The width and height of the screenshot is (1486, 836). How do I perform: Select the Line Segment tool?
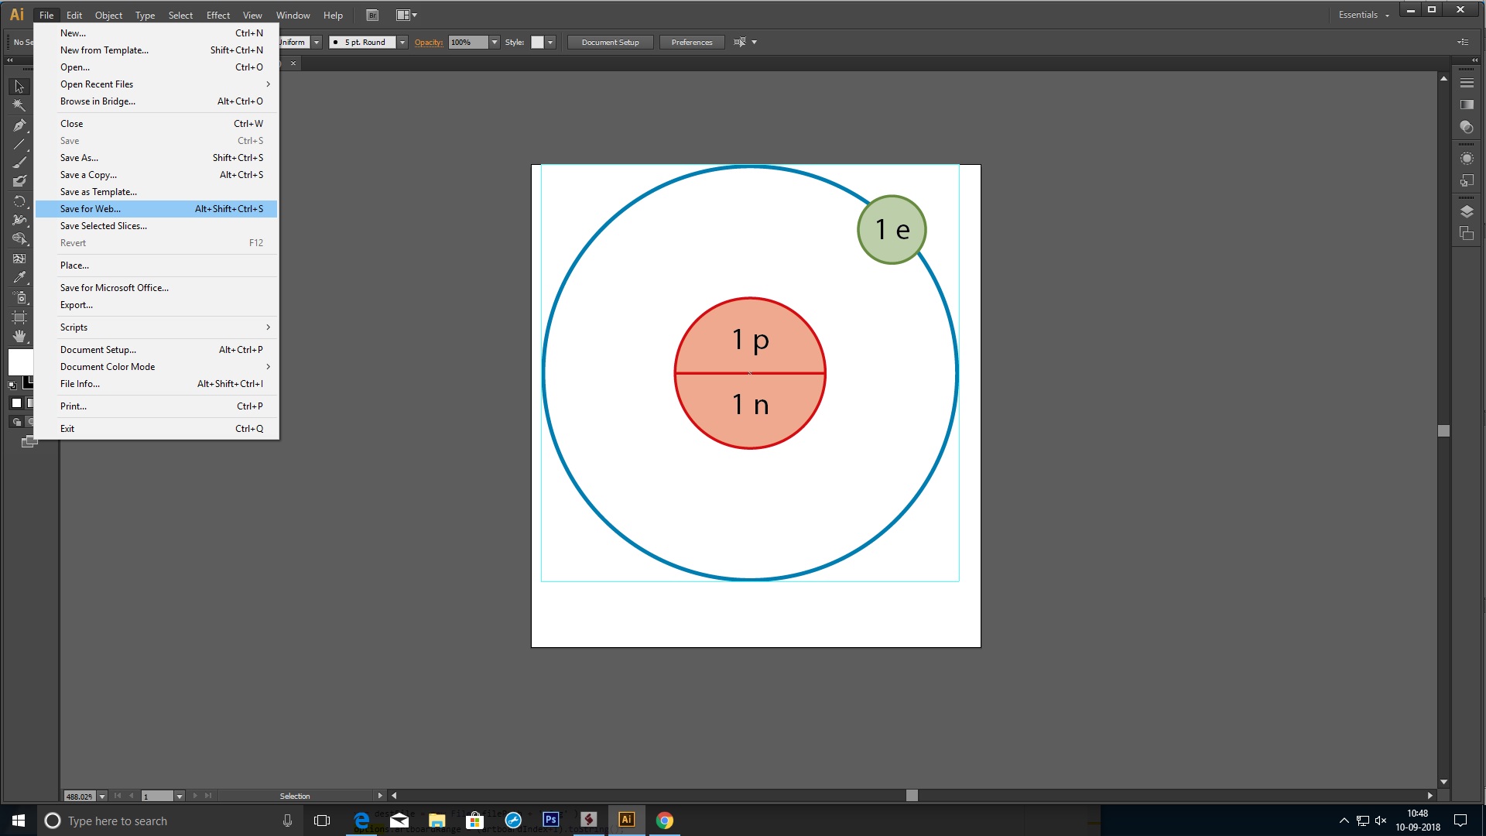pyautogui.click(x=19, y=144)
